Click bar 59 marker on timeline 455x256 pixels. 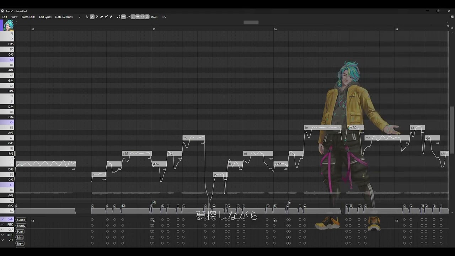[x=397, y=29]
